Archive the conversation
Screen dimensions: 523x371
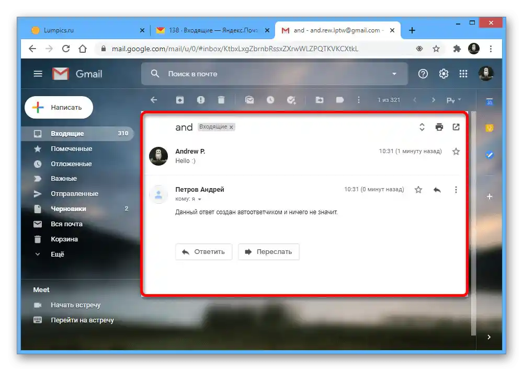coord(180,100)
